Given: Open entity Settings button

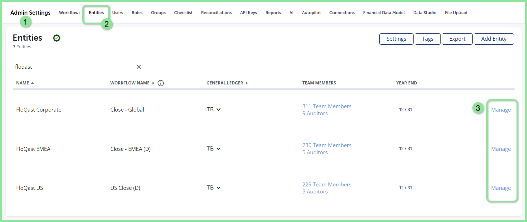Looking at the screenshot, I should [x=396, y=39].
